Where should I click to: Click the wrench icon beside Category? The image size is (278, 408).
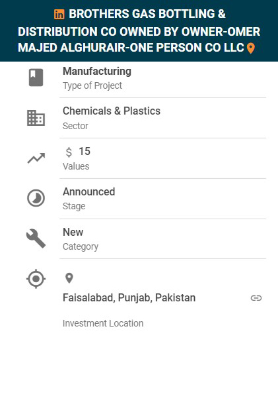(36, 238)
